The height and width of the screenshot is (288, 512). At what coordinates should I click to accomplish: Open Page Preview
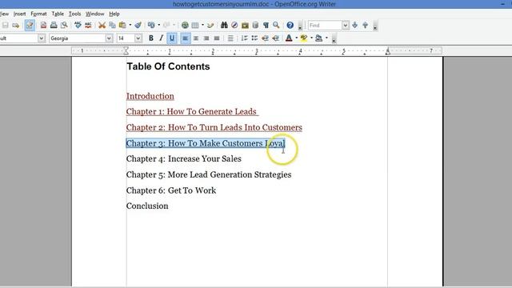64,25
